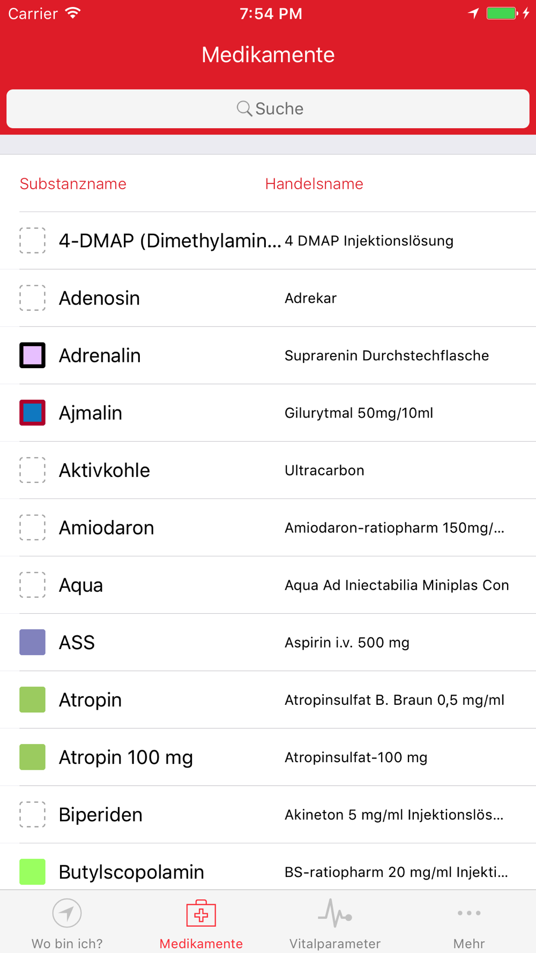Tap the magnifier icon in search bar
536x953 pixels.
click(244, 108)
